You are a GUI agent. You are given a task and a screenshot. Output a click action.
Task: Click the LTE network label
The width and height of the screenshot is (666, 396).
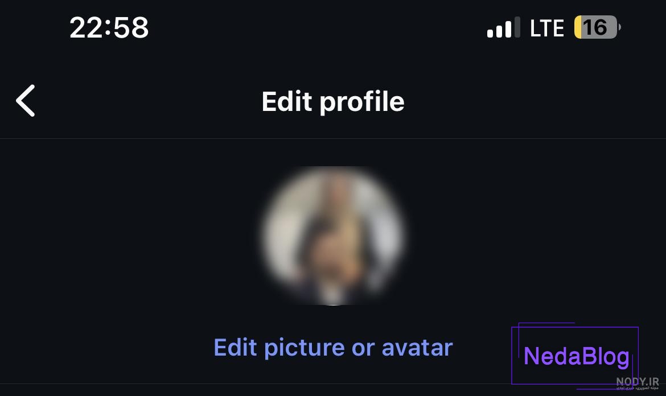click(x=546, y=28)
